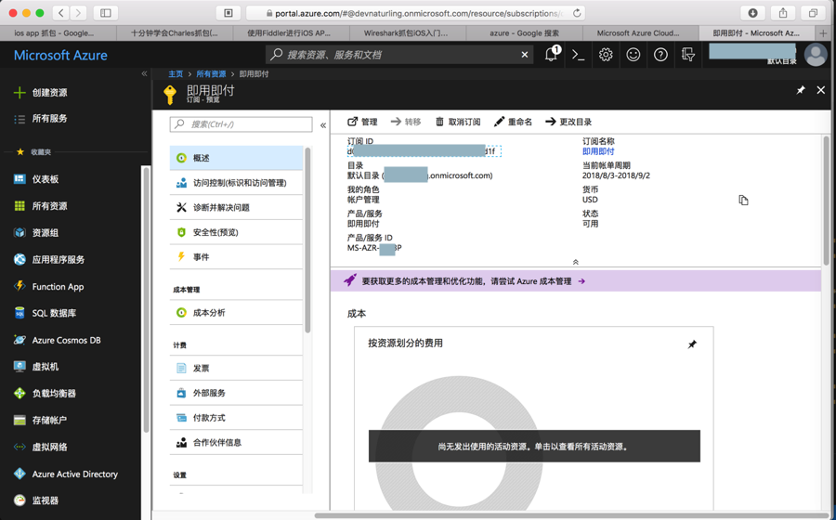Open 成本分析 menu item

236,312
